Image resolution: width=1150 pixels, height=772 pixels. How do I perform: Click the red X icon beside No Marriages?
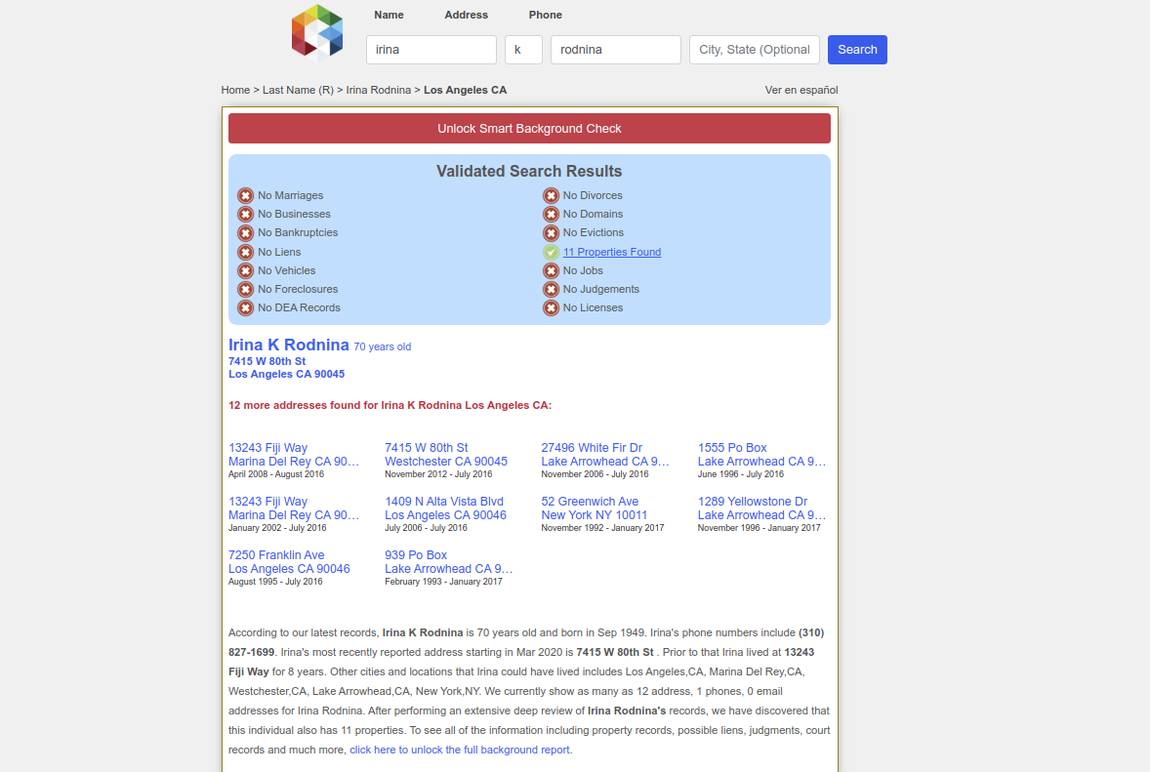(246, 196)
